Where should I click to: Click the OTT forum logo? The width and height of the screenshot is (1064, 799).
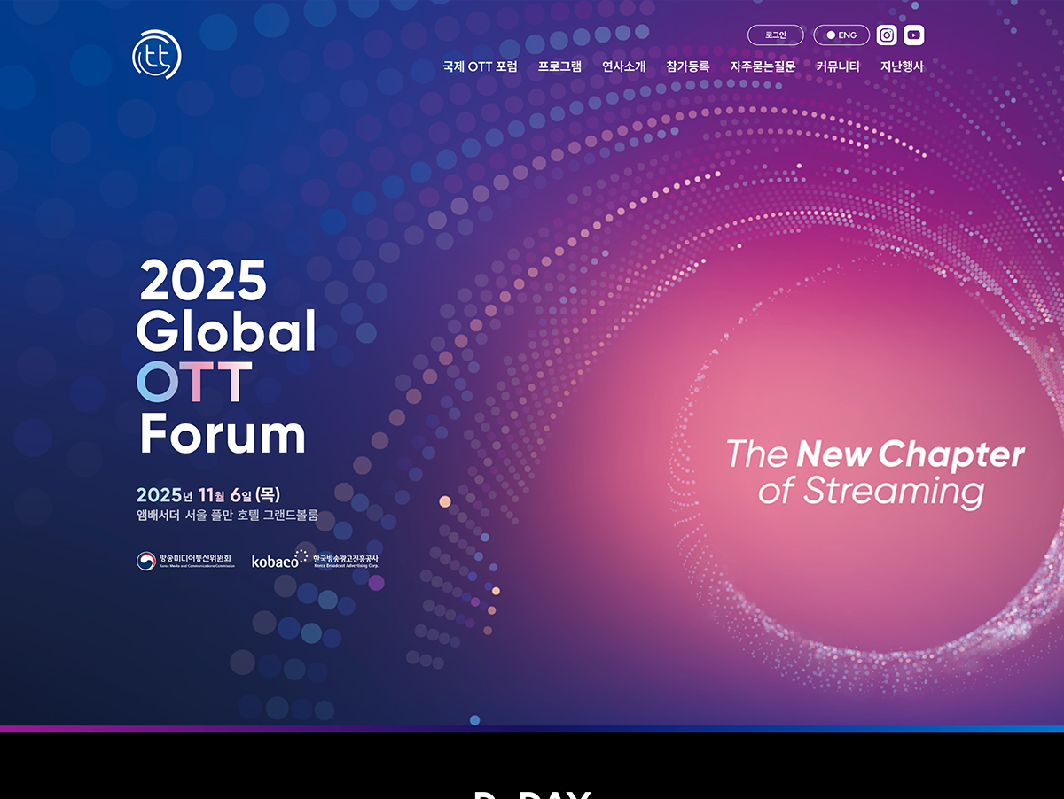pos(157,55)
